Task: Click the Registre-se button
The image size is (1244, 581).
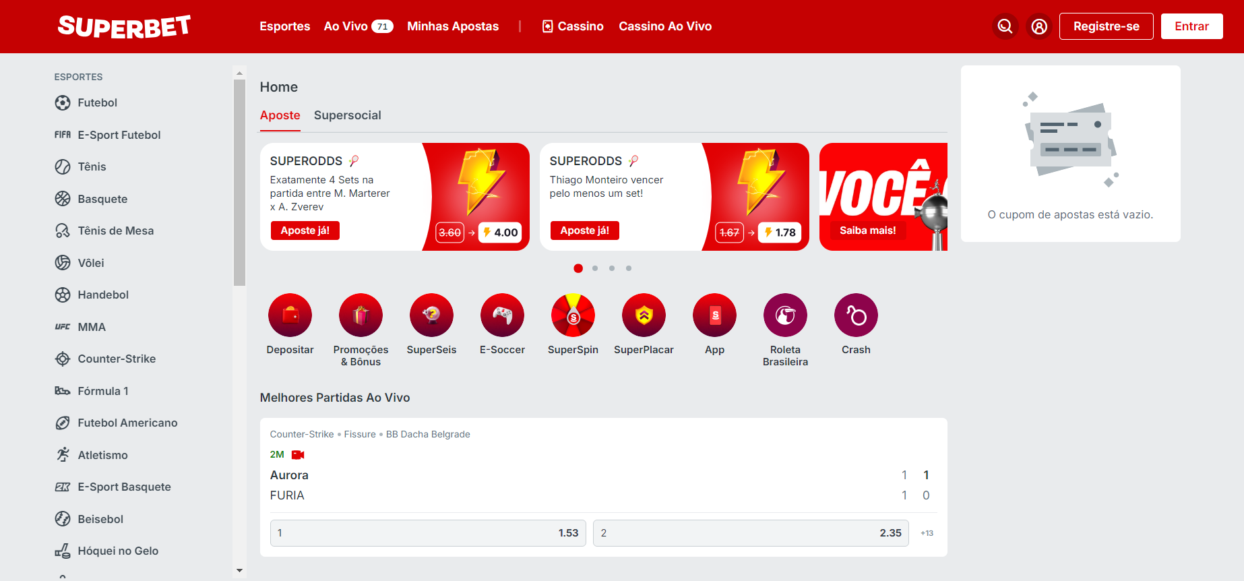Action: point(1107,26)
